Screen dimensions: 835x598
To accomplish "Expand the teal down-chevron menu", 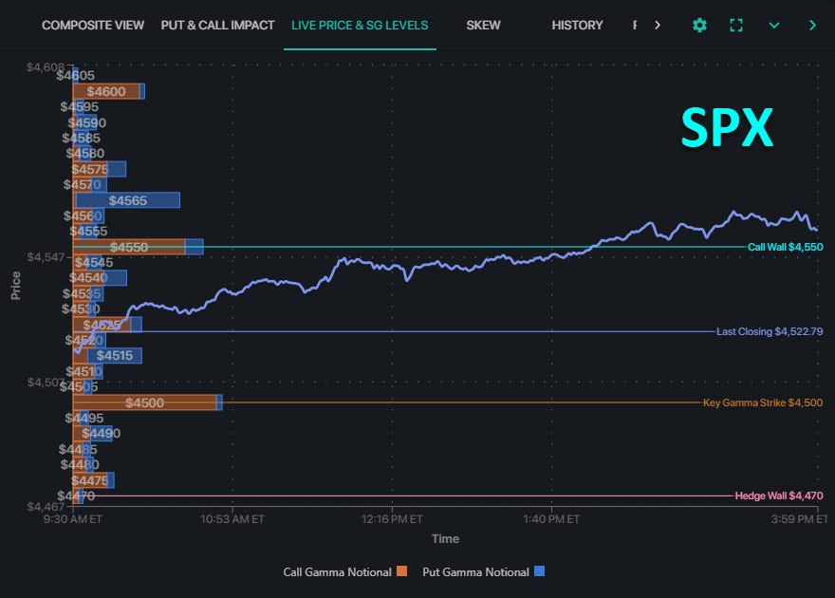I will coord(774,26).
